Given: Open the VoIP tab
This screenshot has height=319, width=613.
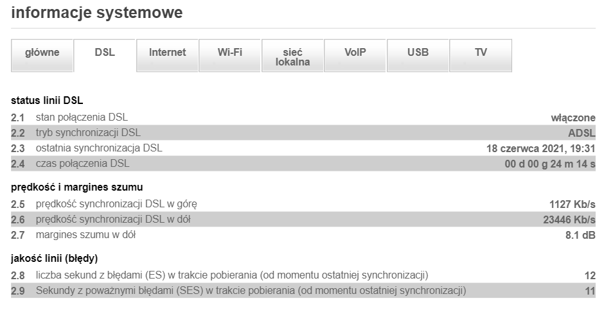Looking at the screenshot, I should point(355,53).
